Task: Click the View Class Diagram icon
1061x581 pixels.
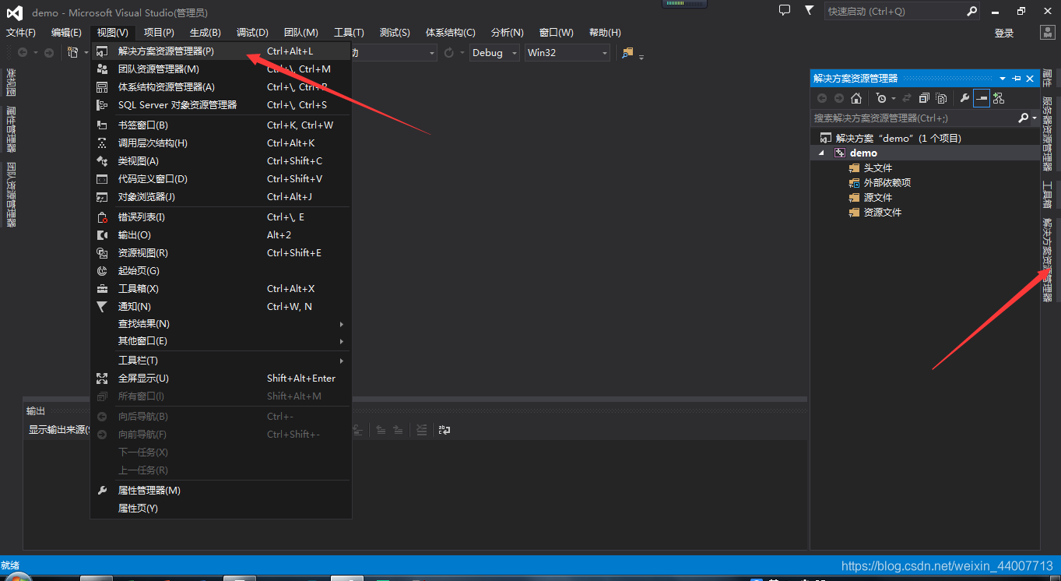Action: click(x=999, y=98)
